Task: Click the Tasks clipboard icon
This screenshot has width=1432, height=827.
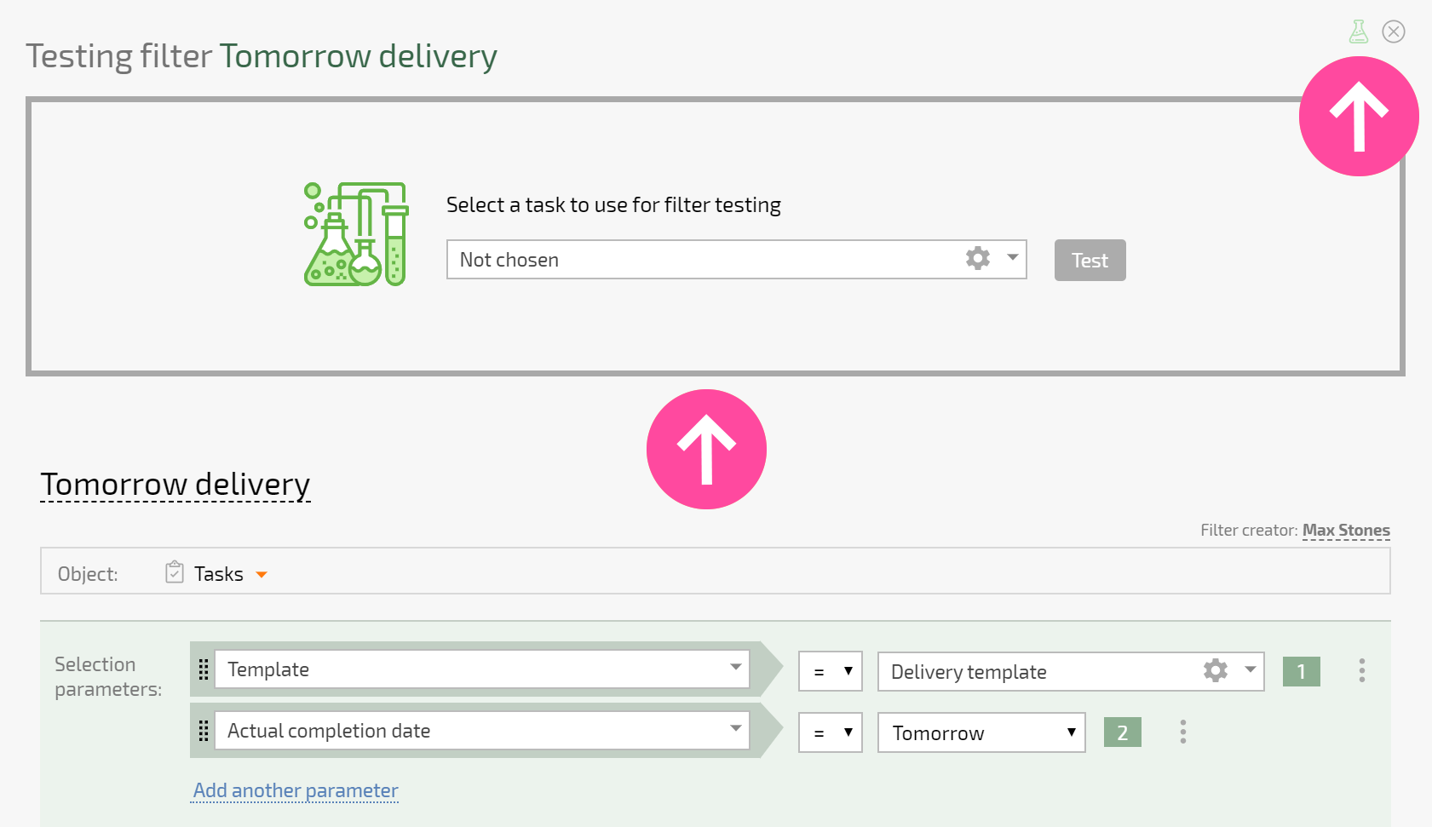Action: (175, 571)
